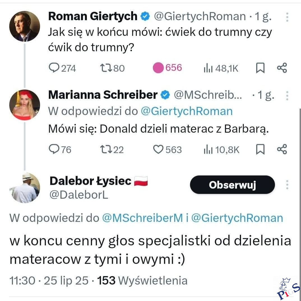Open @GiertychRoman link in Schreiber's reply
The image size is (301, 301).
(186, 111)
